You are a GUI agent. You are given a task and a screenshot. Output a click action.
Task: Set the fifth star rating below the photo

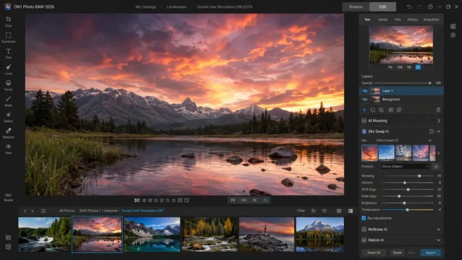pyautogui.click(x=168, y=200)
